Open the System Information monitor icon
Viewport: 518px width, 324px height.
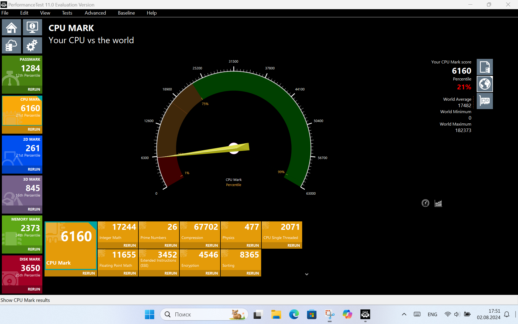(32, 27)
